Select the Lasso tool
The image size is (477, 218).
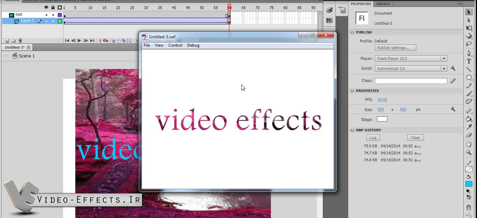tap(469, 44)
